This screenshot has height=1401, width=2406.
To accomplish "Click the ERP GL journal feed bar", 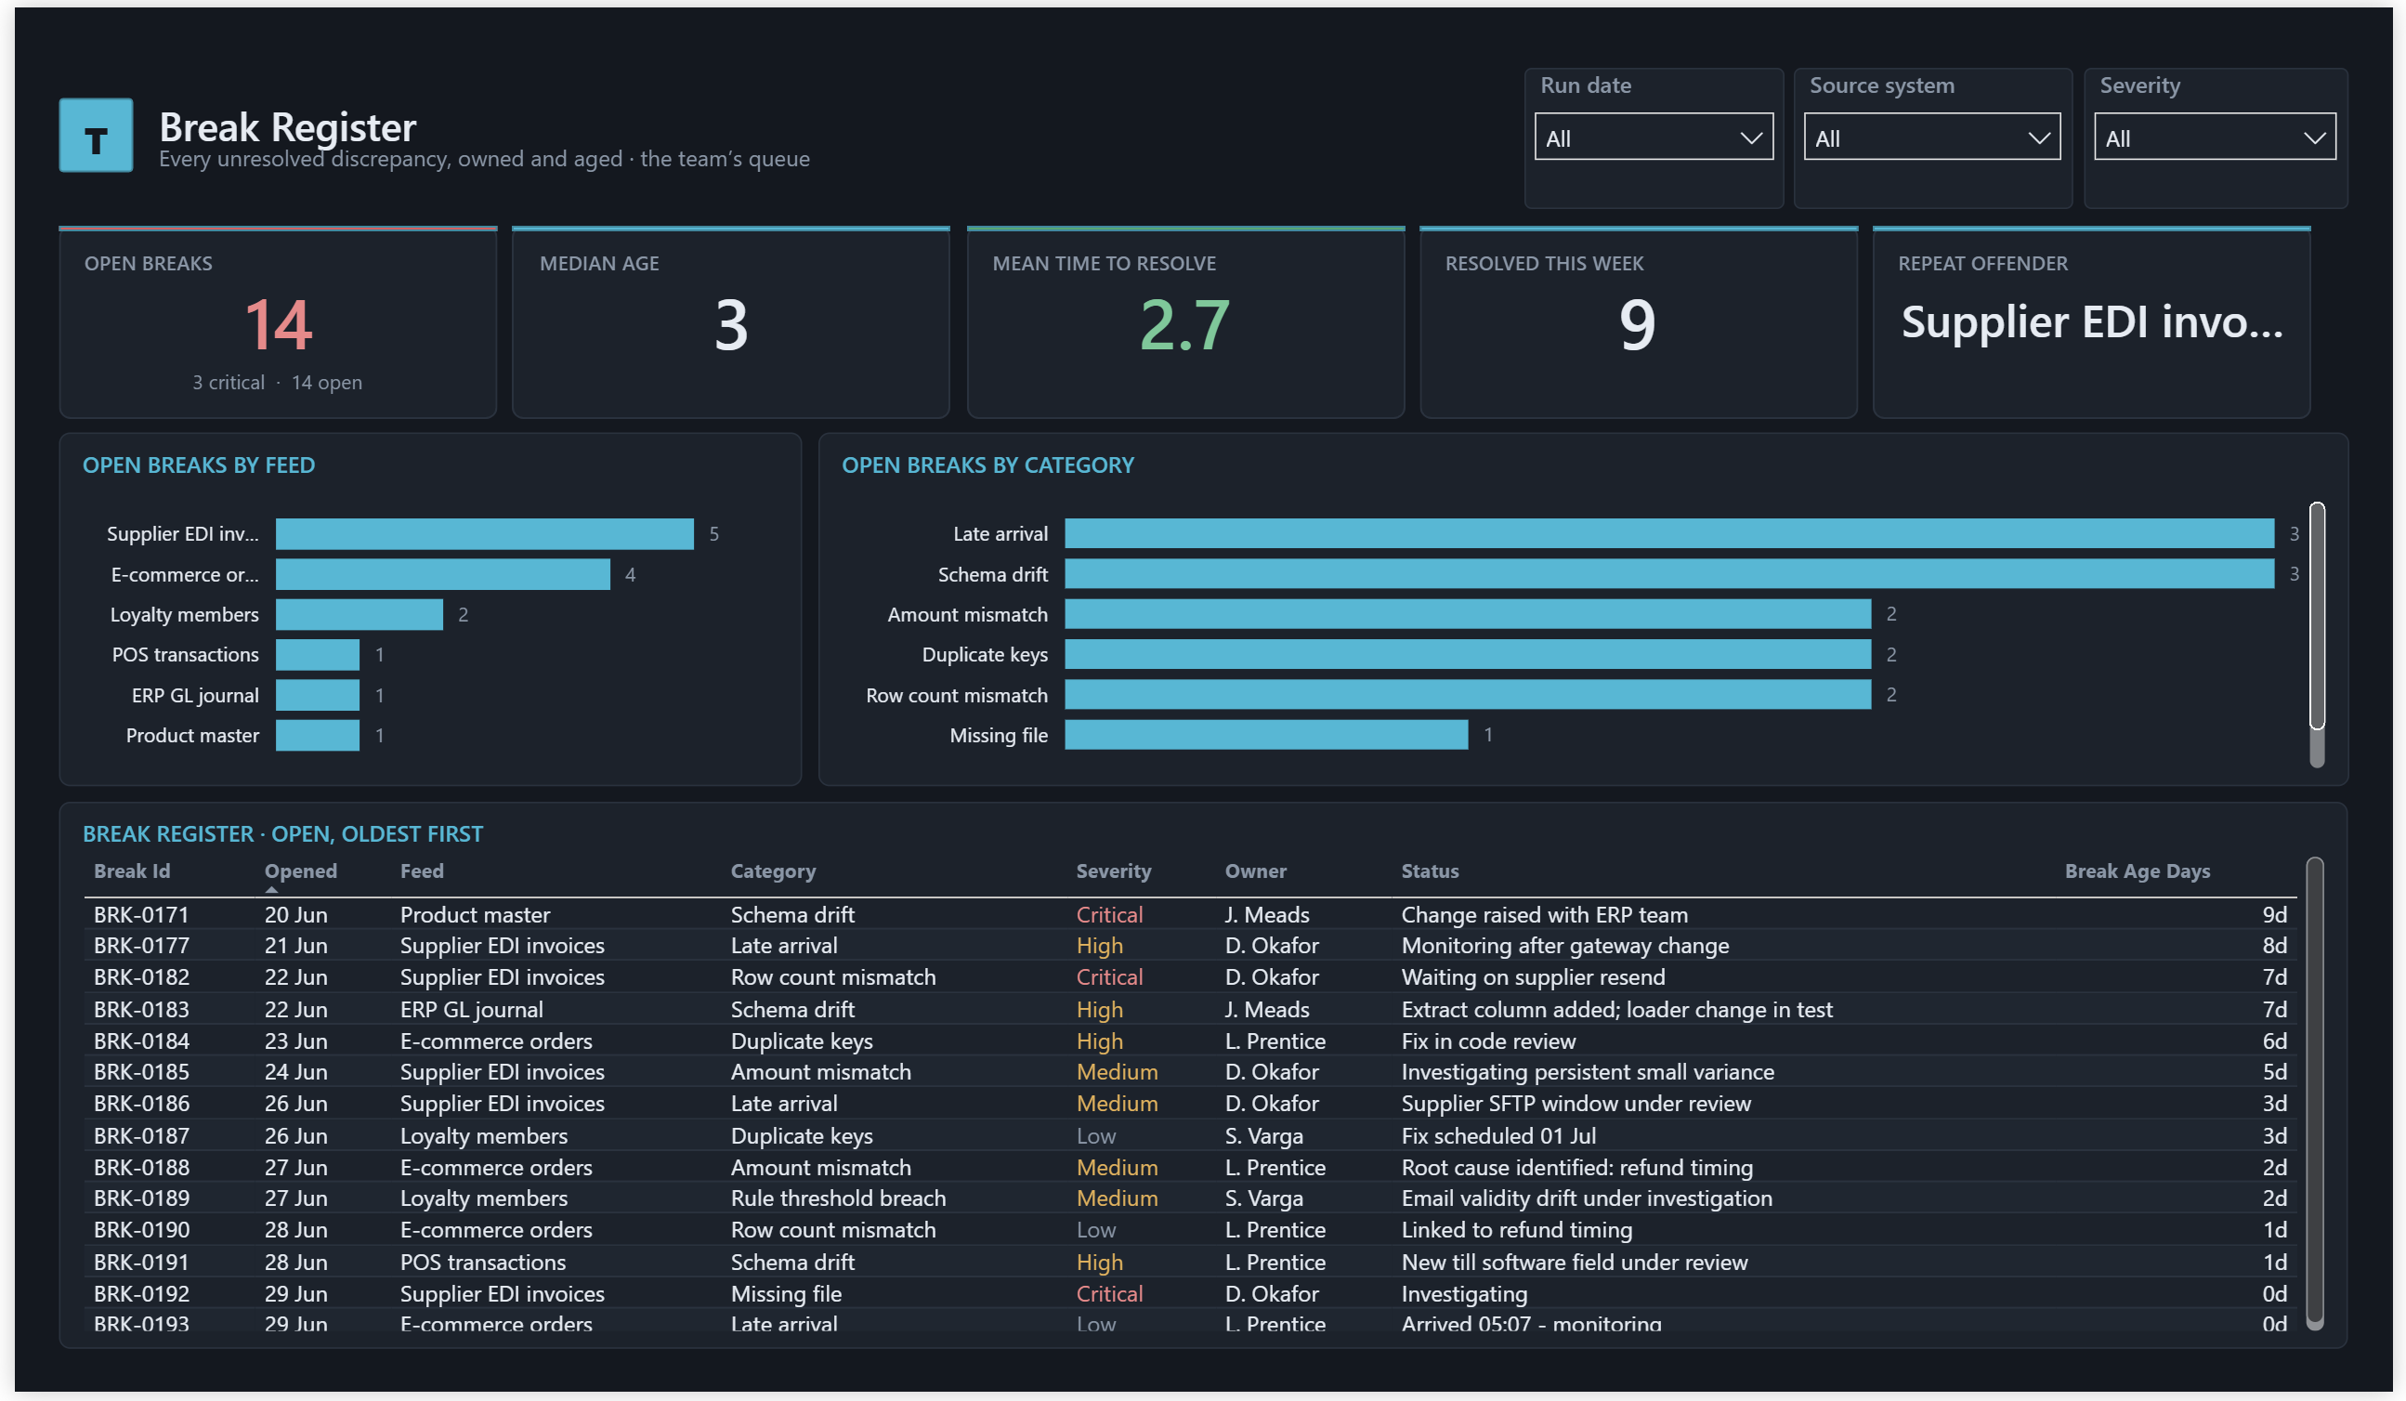I will [317, 695].
